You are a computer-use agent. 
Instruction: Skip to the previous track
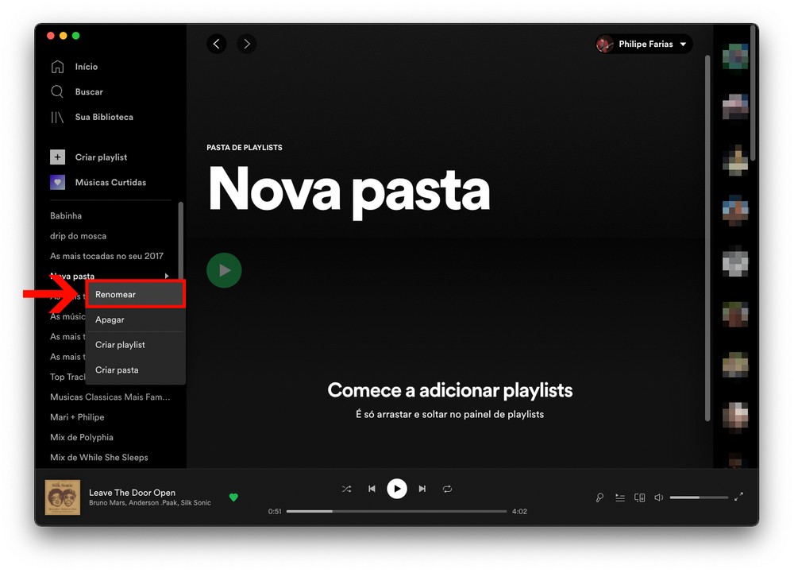pos(372,489)
